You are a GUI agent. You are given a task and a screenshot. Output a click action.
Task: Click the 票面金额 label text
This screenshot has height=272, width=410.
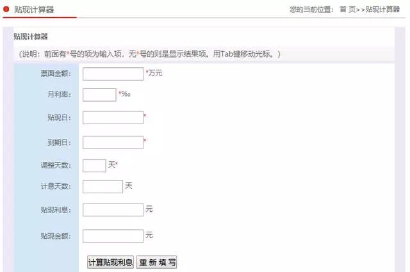point(55,74)
